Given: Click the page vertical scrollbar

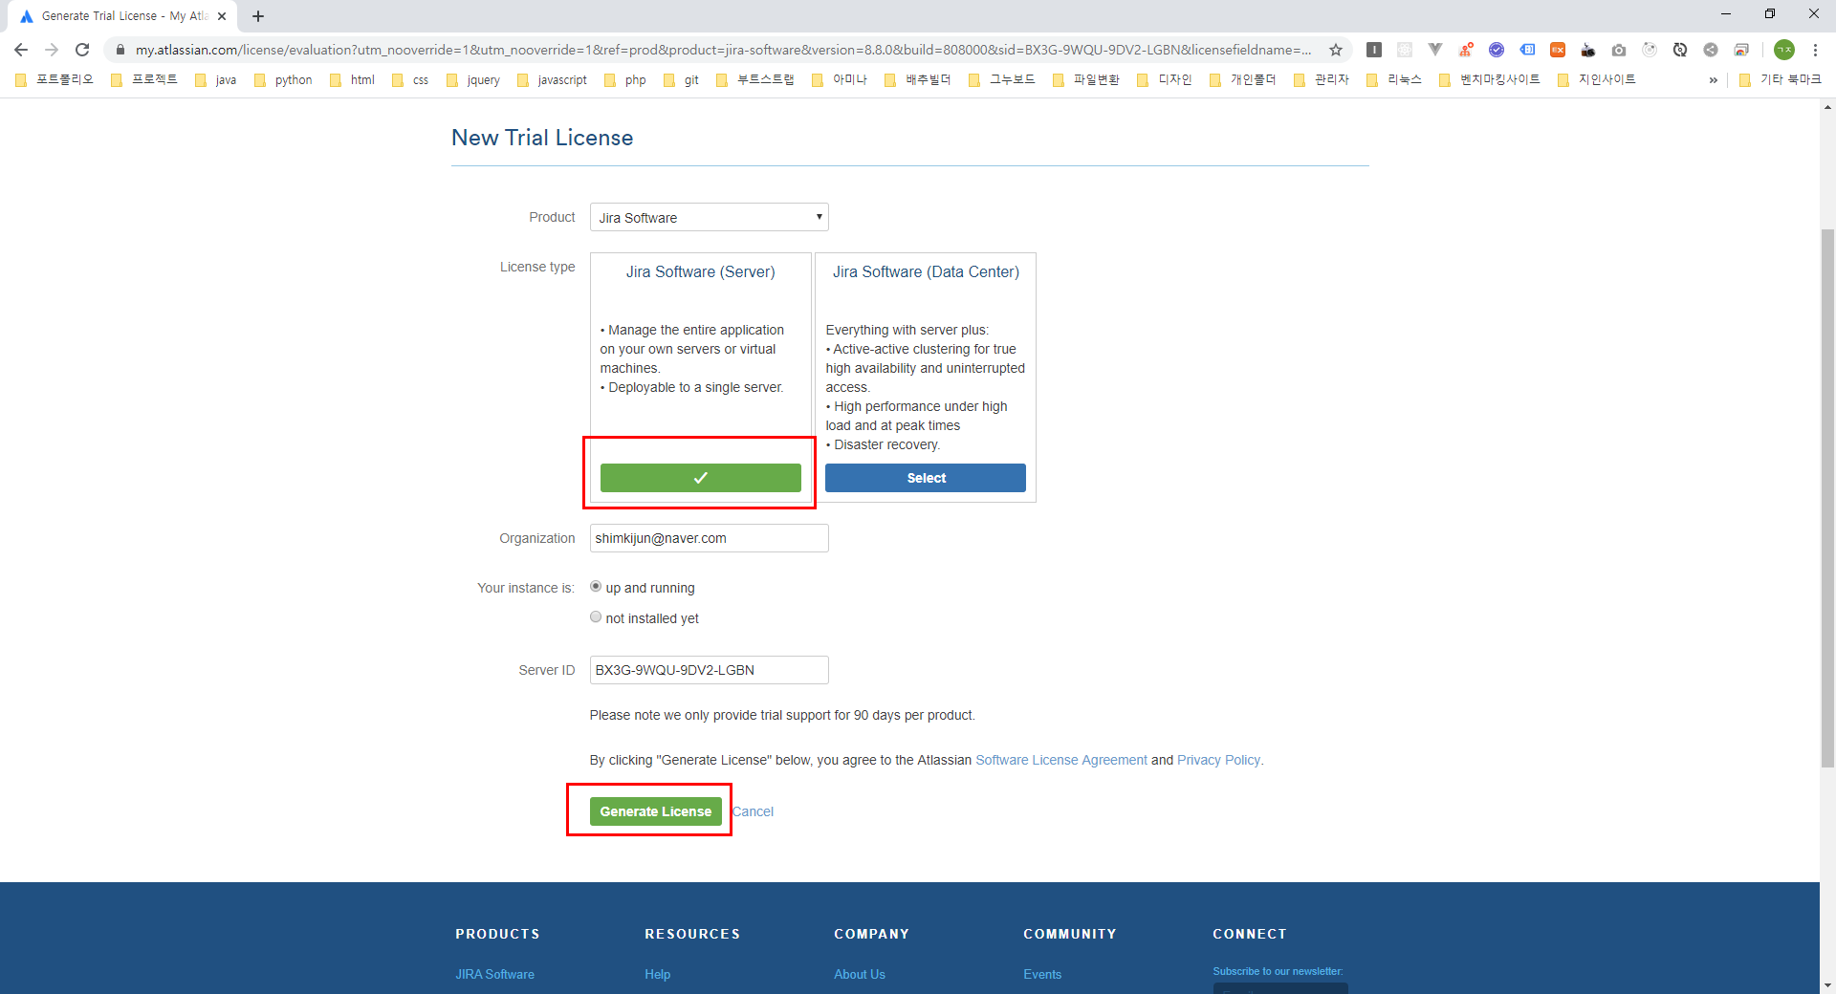Looking at the screenshot, I should click(1827, 497).
